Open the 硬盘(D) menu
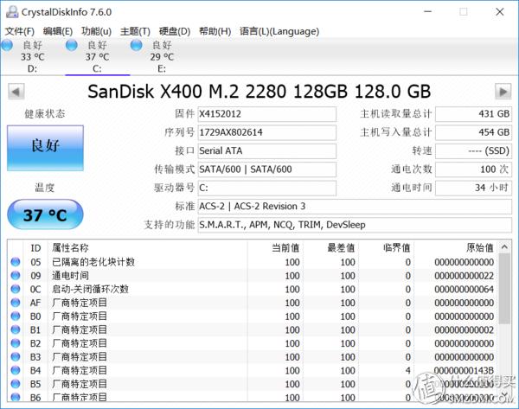 coord(175,31)
